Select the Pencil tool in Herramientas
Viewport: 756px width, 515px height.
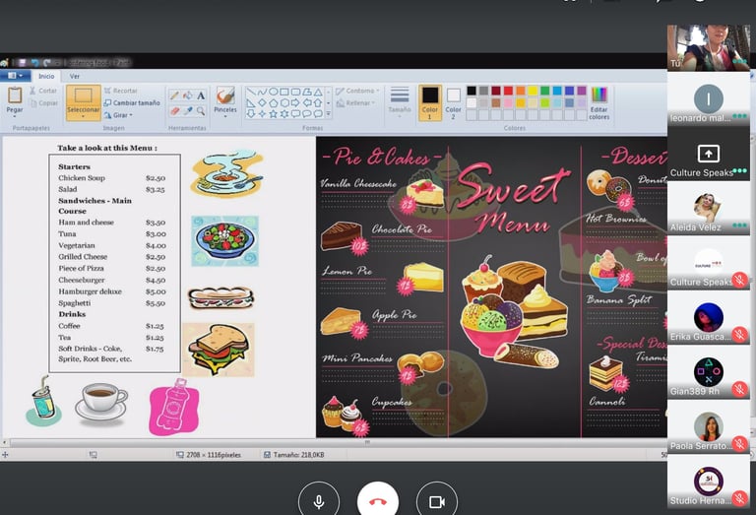point(174,96)
